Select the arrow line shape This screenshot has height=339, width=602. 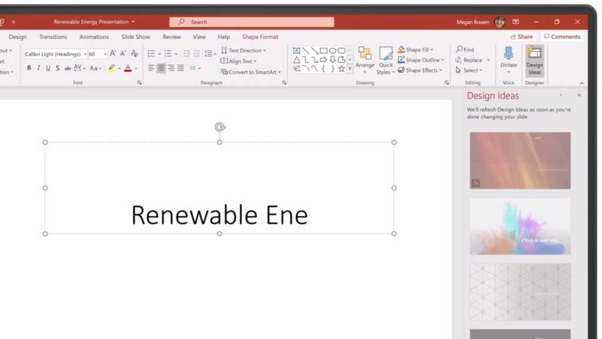click(x=315, y=51)
